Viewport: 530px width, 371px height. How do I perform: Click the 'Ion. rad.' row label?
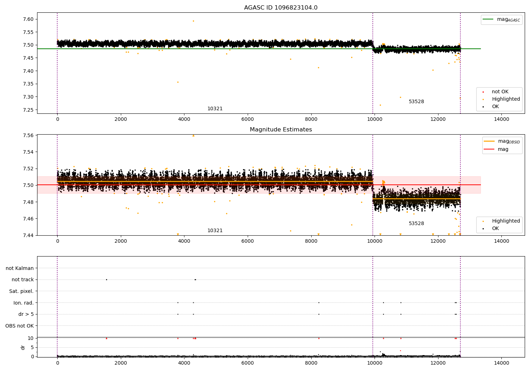click(x=24, y=303)
